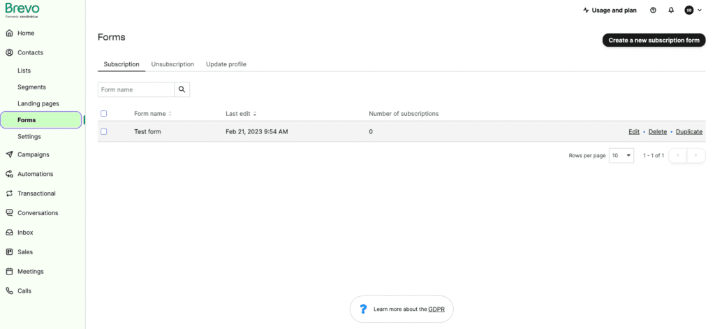Image resolution: width=715 pixels, height=329 pixels.
Task: Sort by Last edit arrows
Action: click(x=255, y=114)
